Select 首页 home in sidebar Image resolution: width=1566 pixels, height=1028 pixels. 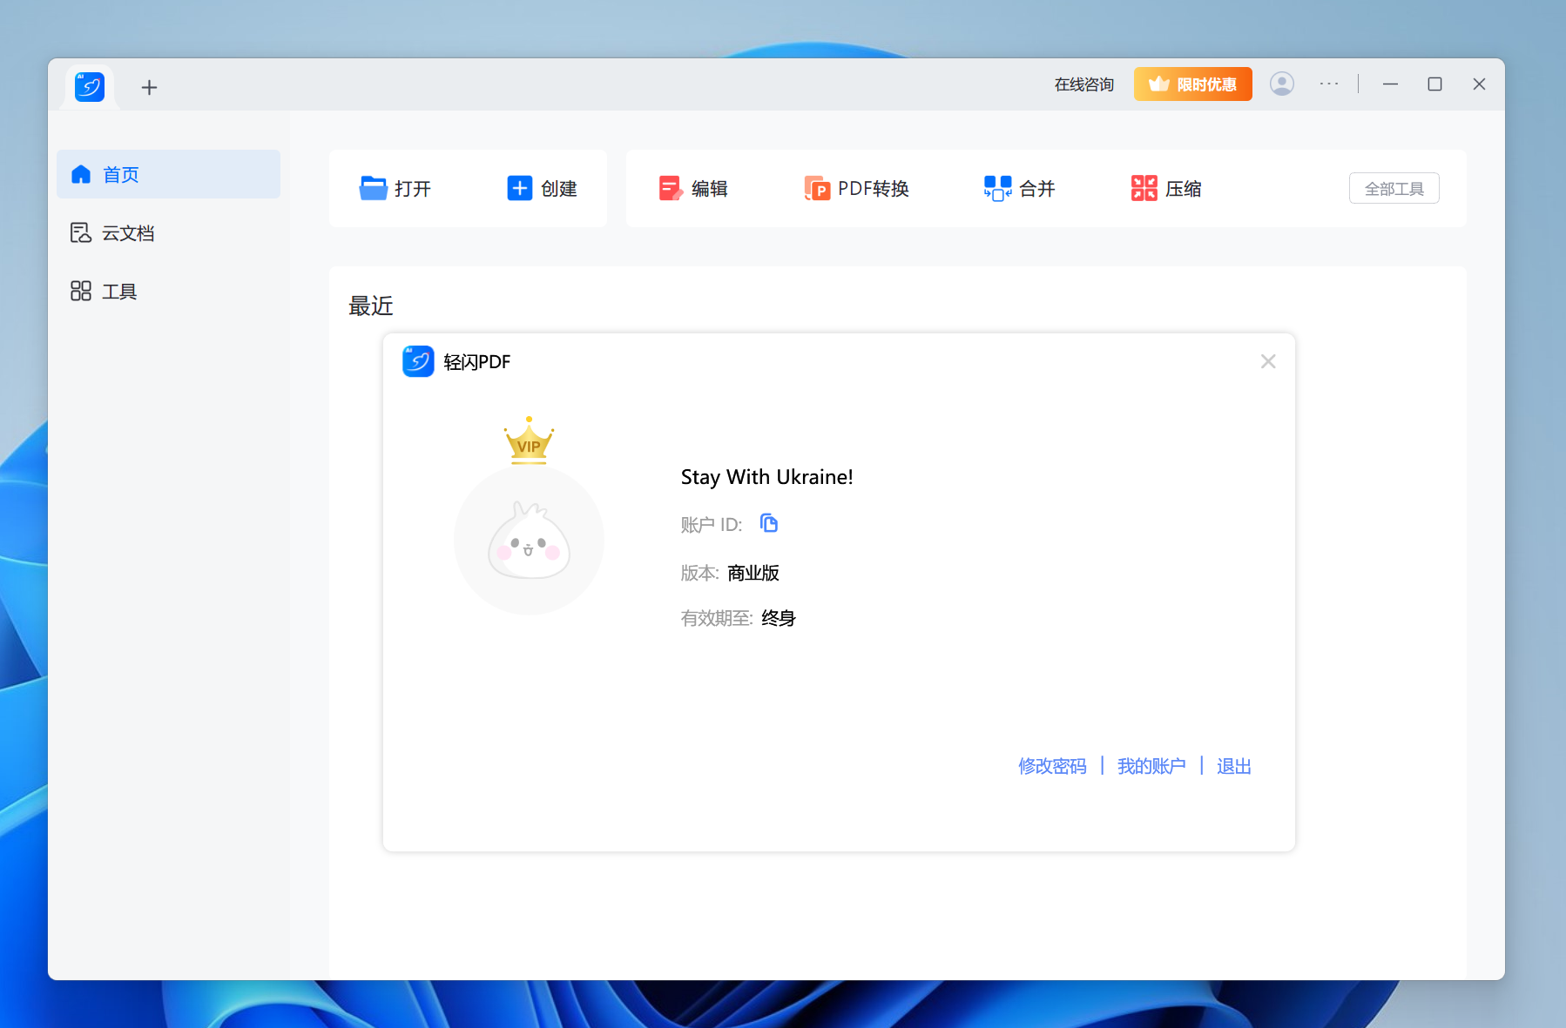(168, 174)
